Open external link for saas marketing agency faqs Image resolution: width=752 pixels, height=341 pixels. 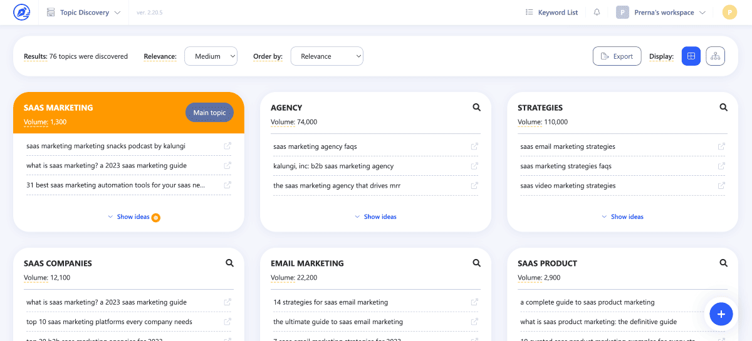[x=474, y=146]
